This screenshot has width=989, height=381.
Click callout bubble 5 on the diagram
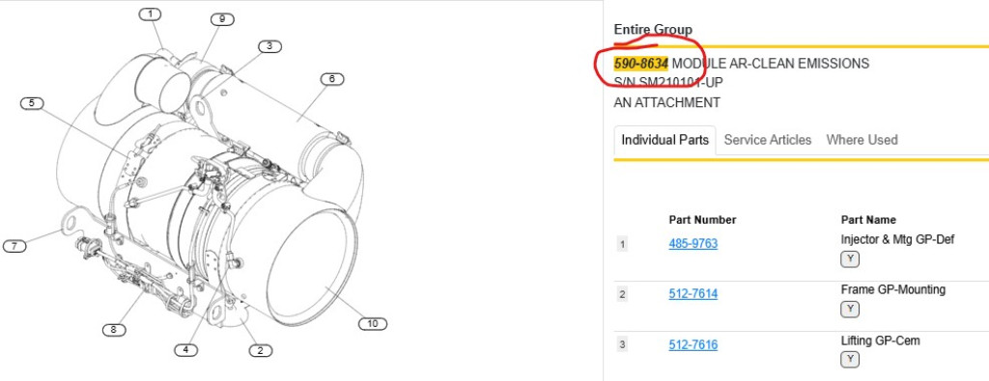(x=32, y=103)
